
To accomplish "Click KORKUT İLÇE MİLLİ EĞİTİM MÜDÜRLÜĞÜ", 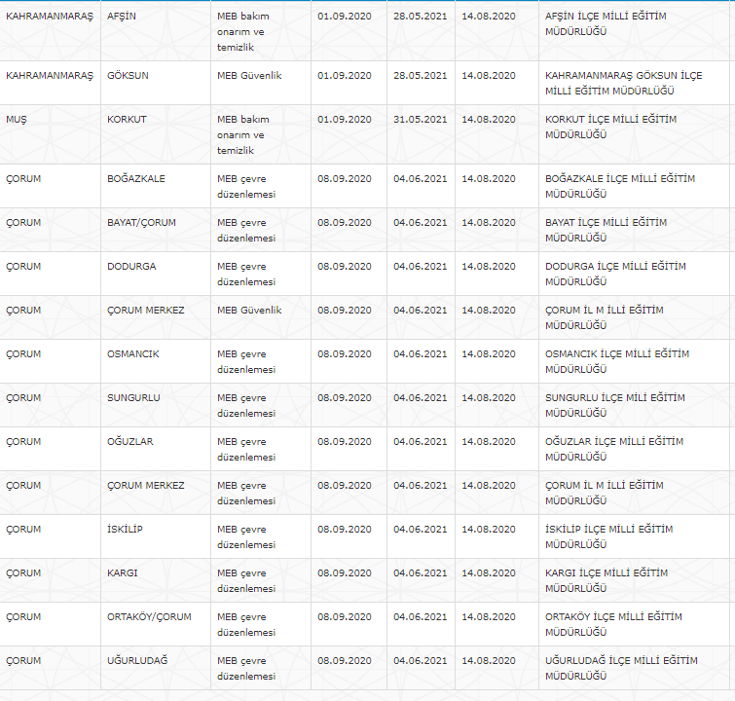I will click(x=610, y=128).
